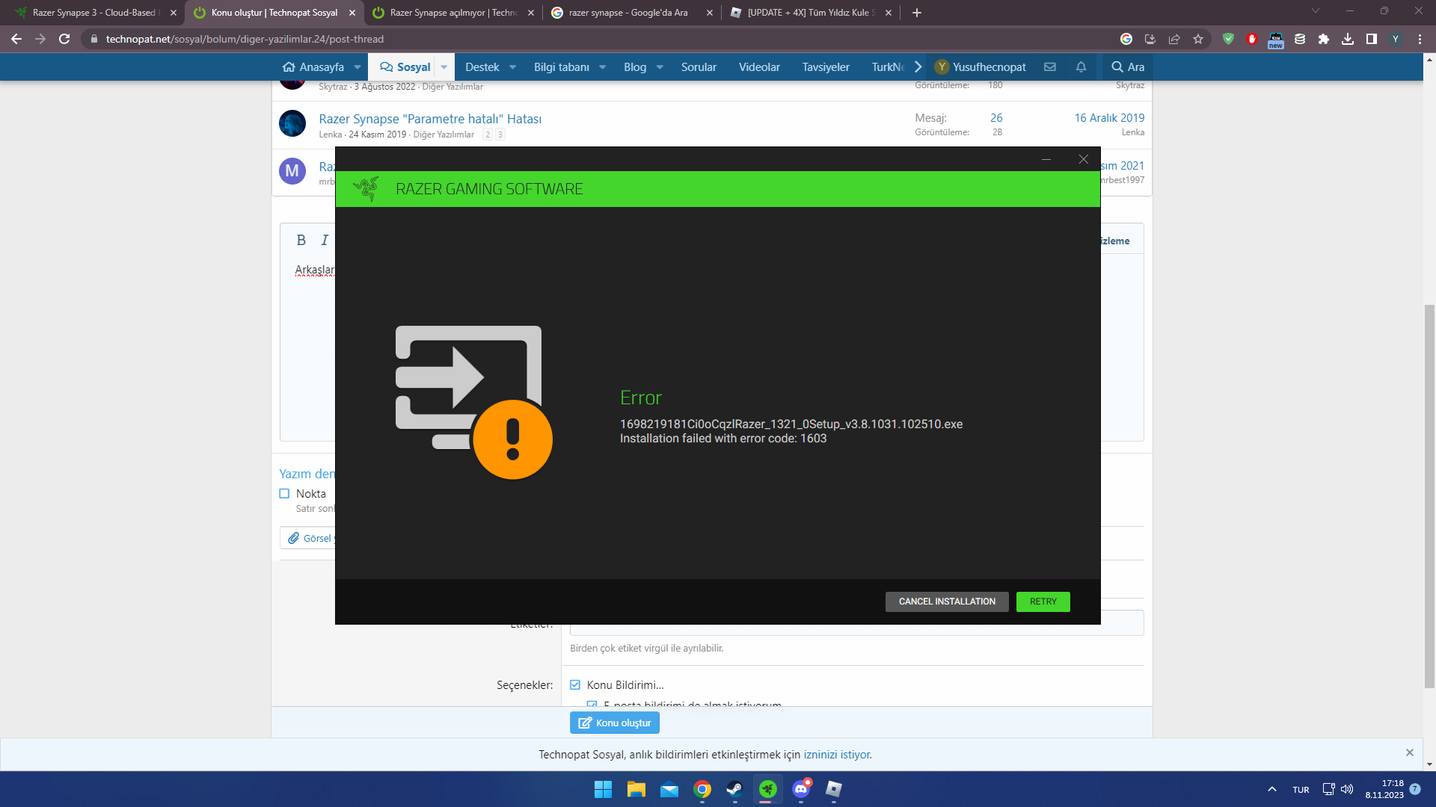
Task: Click the Bold formatting icon
Action: click(x=301, y=240)
